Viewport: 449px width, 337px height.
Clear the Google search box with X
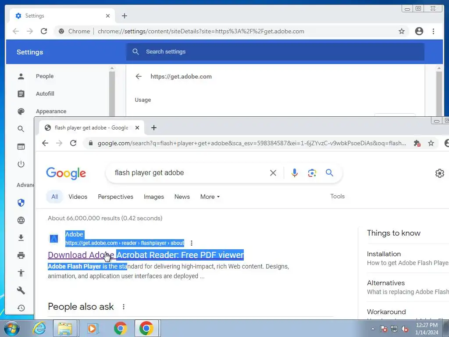(x=273, y=173)
